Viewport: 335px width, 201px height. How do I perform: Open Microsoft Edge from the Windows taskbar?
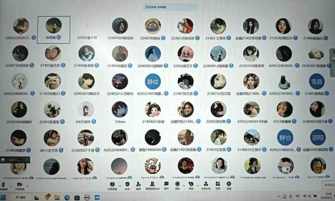click(67, 197)
